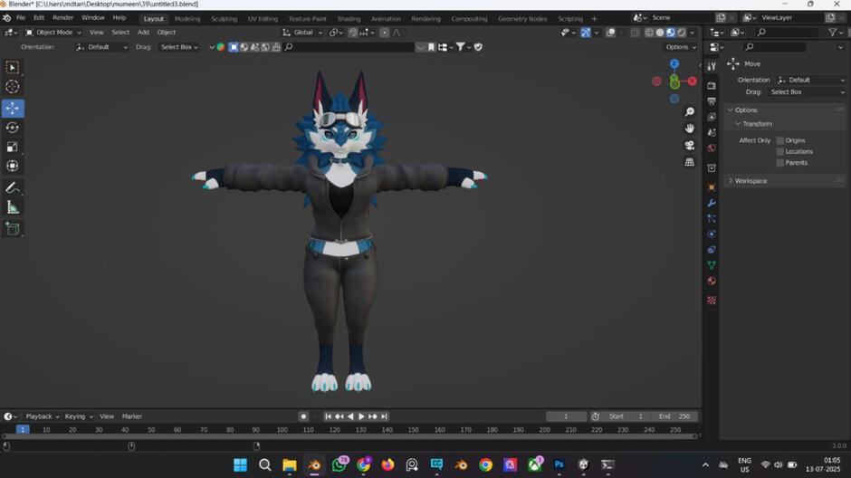Switch to the Shading workspace tab
This screenshot has height=478, width=851.
349,18
